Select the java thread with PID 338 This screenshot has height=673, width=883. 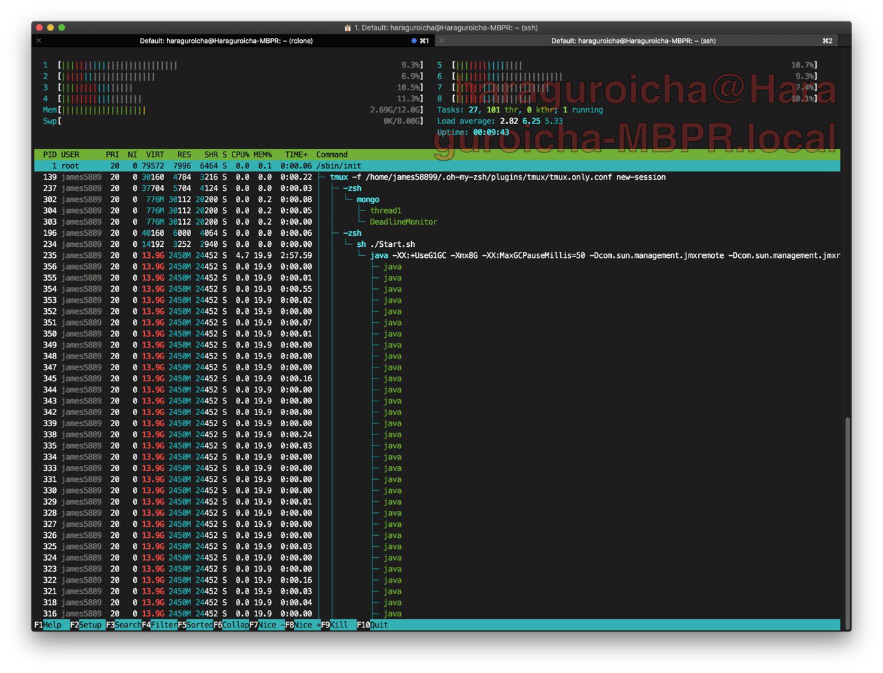tap(437, 434)
